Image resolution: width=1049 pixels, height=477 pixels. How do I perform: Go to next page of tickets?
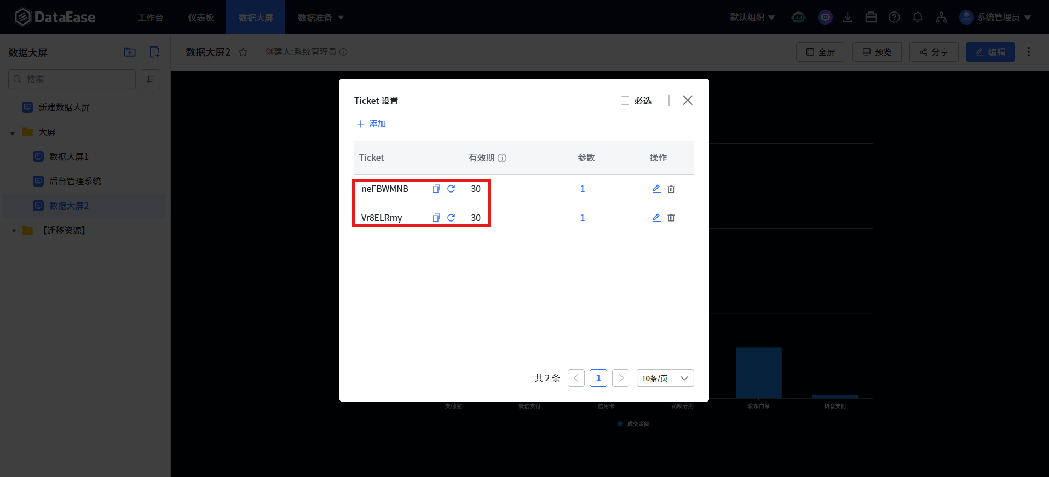620,378
